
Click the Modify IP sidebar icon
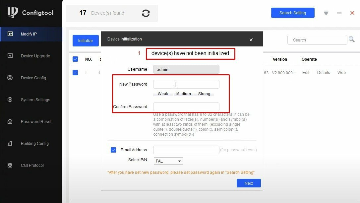pyautogui.click(x=10, y=34)
